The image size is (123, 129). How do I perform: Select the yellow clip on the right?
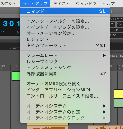(119, 94)
